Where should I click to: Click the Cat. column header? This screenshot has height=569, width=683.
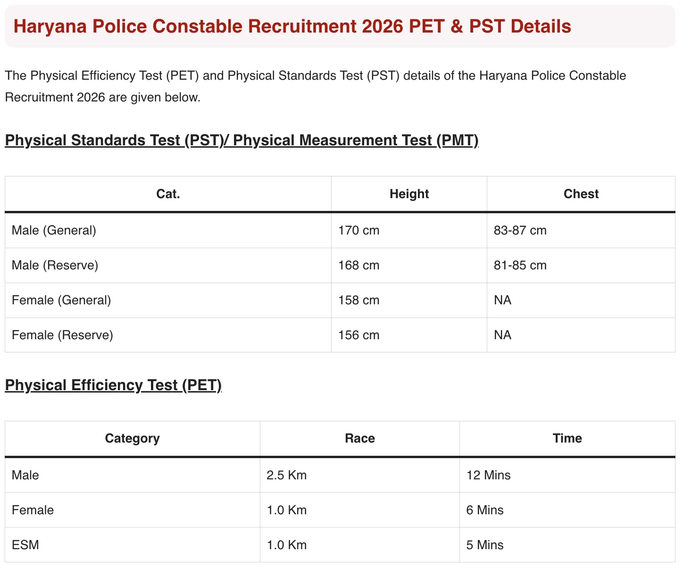168,193
